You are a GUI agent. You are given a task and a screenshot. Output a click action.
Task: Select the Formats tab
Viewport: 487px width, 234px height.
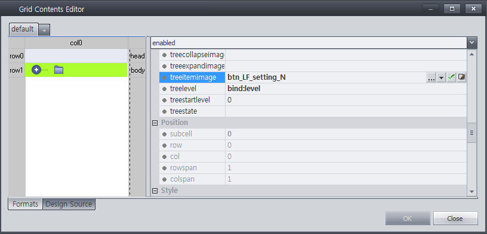click(25, 204)
